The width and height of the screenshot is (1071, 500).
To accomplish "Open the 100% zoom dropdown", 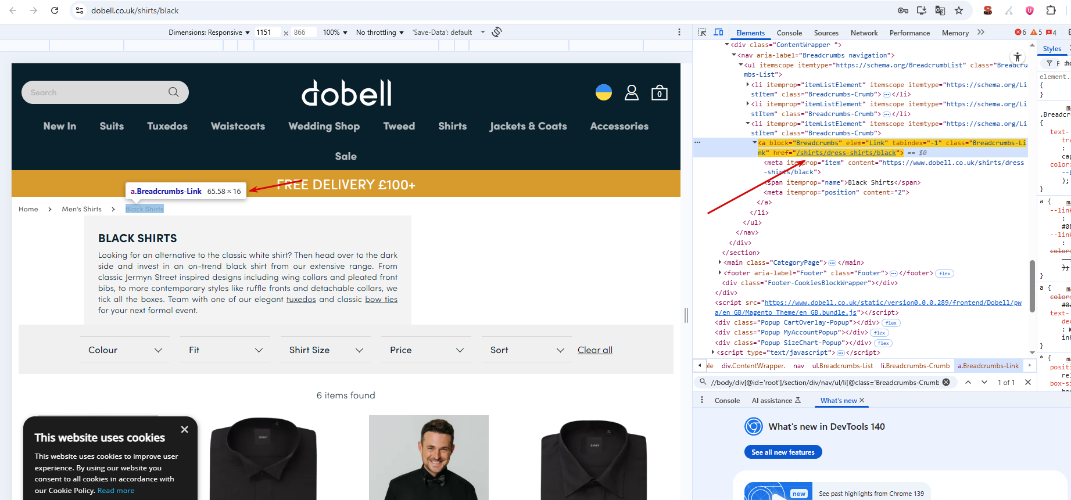I will 335,33.
